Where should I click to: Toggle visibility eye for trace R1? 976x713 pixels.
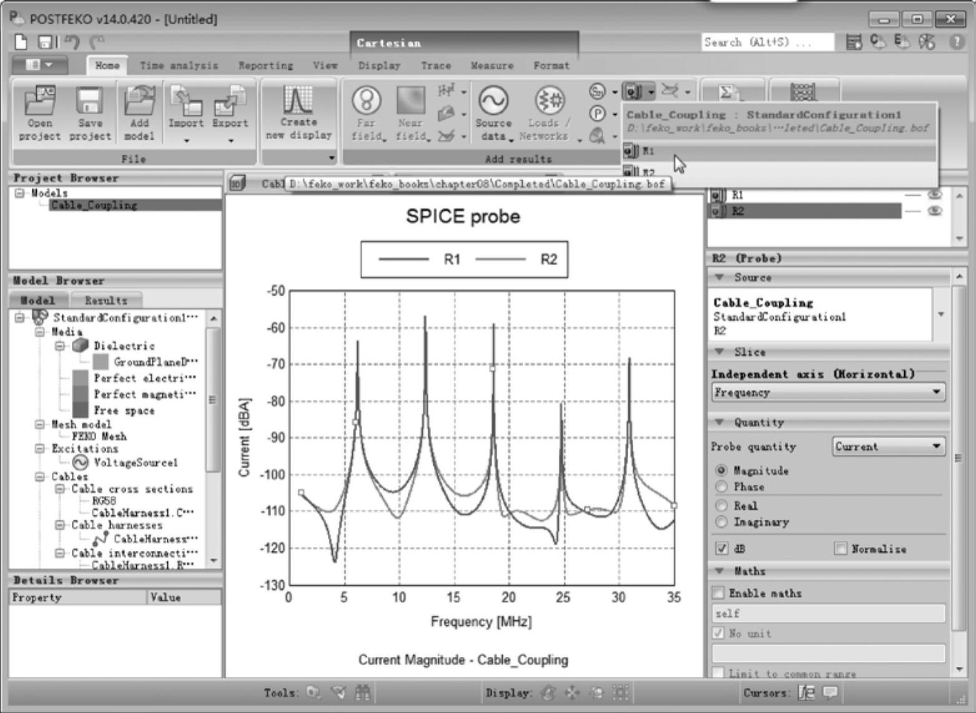point(934,195)
